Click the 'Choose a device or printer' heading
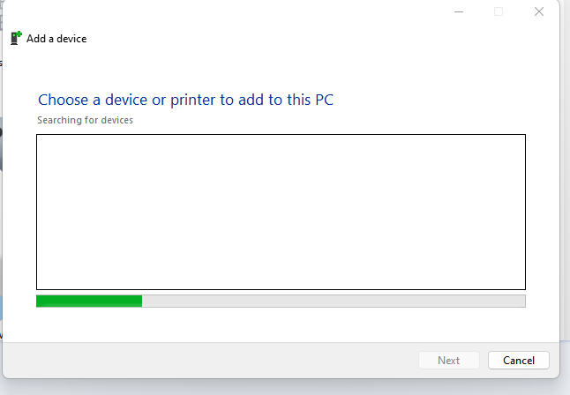 coord(185,100)
